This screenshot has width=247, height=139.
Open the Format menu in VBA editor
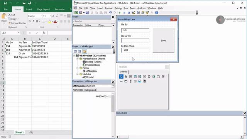pos(109,8)
